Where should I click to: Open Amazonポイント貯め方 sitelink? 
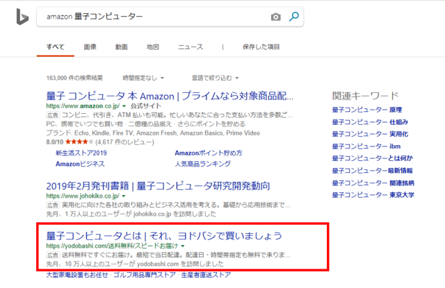209,153
